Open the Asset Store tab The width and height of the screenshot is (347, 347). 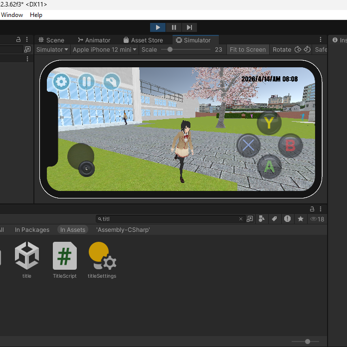click(143, 40)
